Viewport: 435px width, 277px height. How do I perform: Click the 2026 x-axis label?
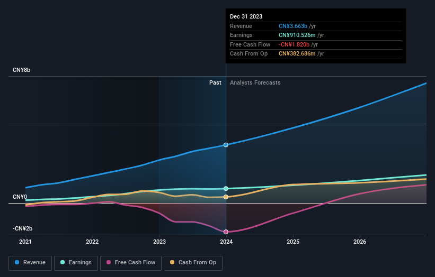[360, 242]
